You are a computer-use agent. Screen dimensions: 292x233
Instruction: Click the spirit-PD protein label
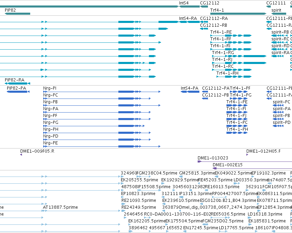(x=282, y=122)
